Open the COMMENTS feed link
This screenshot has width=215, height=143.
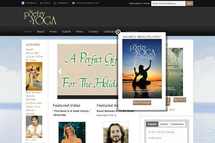pos(63,3)
